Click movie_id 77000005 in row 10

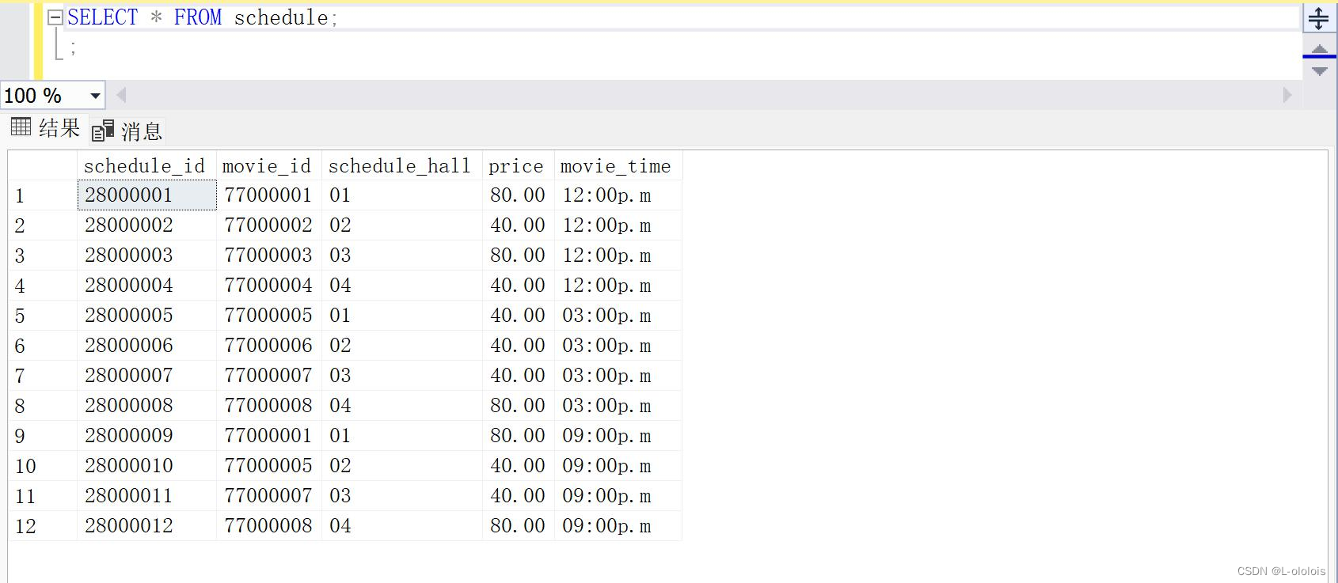(269, 466)
